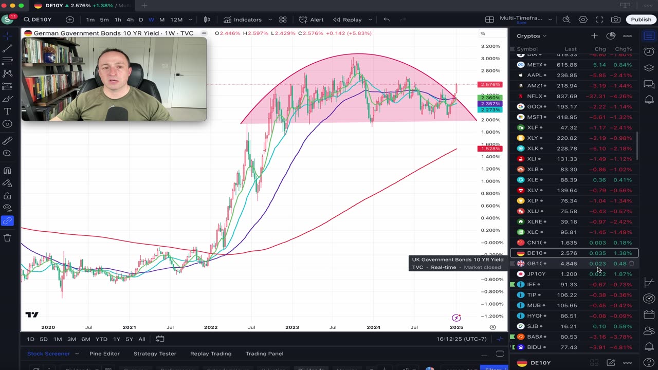The image size is (658, 370).
Task: Open the Indicators dialog
Action: (x=243, y=20)
